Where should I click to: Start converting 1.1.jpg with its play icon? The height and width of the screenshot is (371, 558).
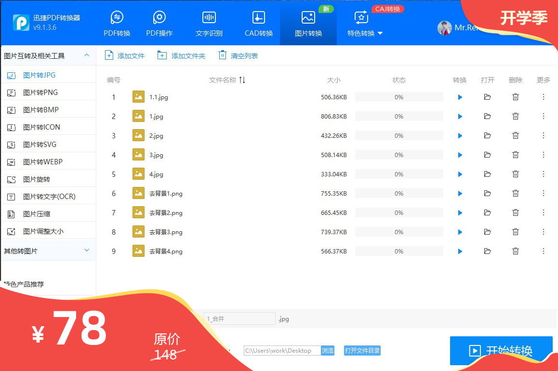(459, 97)
